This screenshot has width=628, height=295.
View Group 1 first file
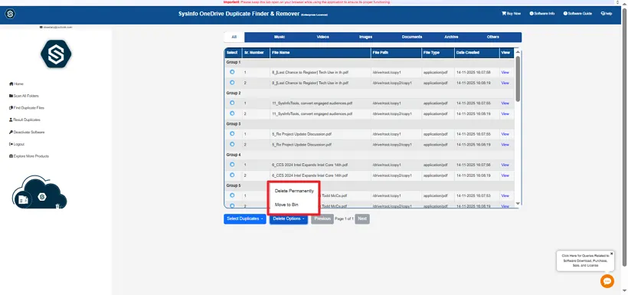point(505,73)
